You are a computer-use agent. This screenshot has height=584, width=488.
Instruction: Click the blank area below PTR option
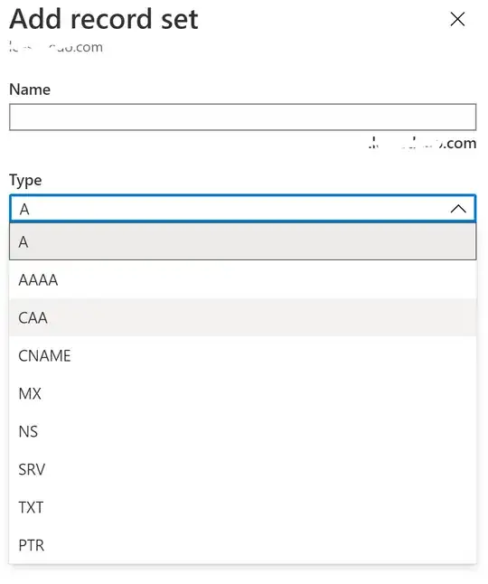coord(243,574)
